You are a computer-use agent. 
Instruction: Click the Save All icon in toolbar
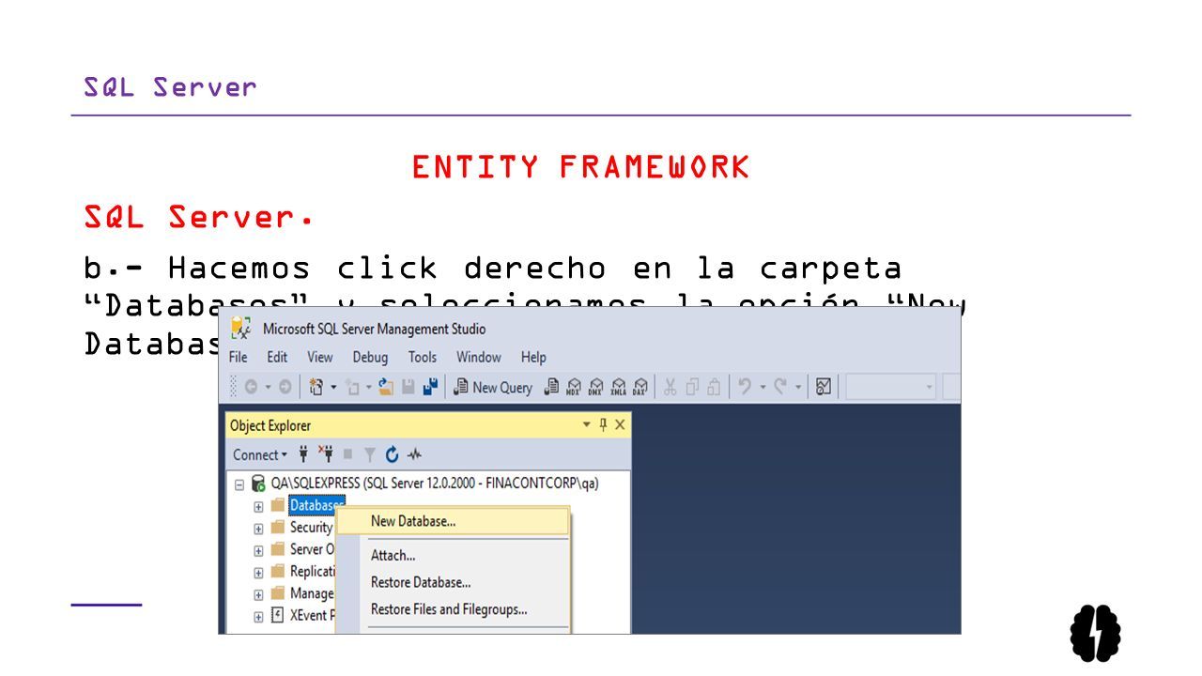[431, 387]
